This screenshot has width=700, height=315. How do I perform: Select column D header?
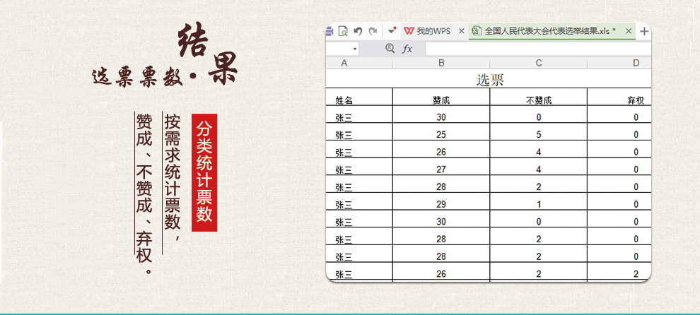(x=619, y=63)
